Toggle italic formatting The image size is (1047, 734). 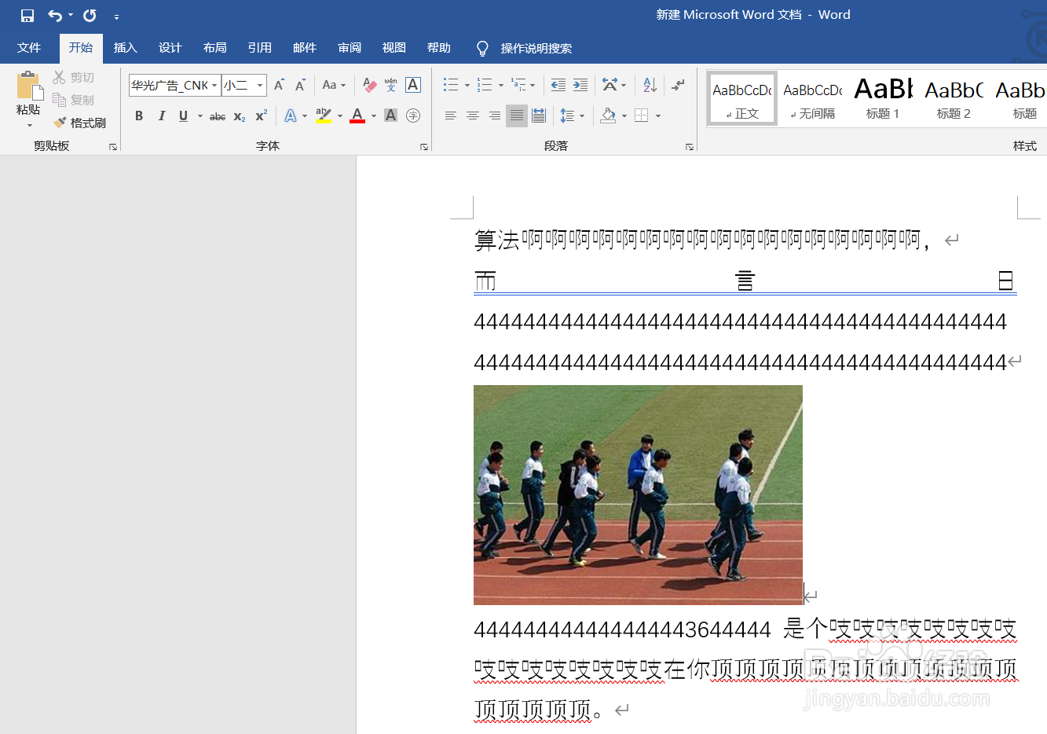point(161,116)
